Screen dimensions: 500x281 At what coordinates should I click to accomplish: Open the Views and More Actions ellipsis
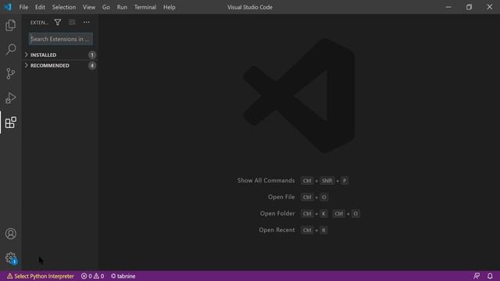87,23
